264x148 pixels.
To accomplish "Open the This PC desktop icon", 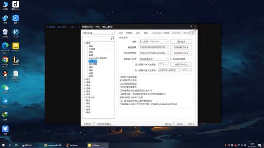I will [x=5, y=5].
